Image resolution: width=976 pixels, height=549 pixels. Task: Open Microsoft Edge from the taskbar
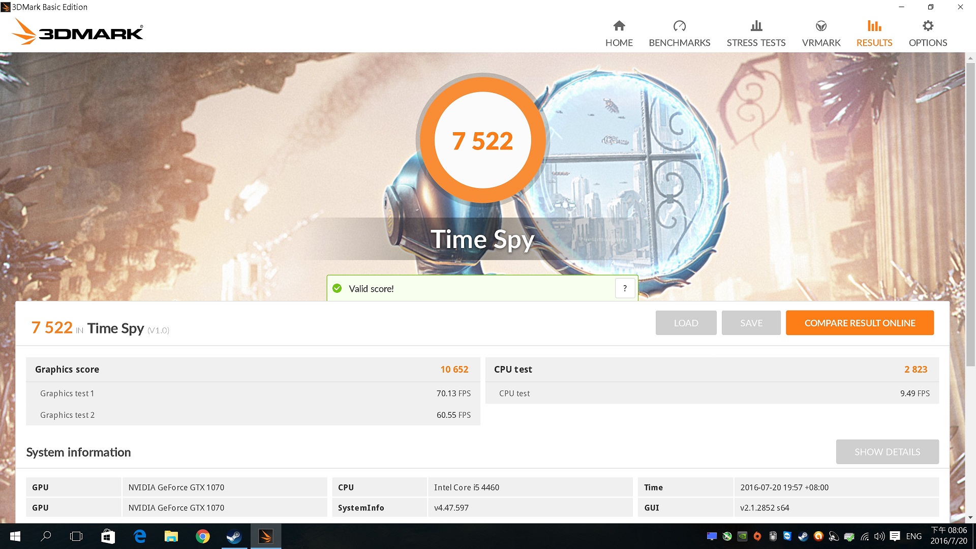click(139, 536)
